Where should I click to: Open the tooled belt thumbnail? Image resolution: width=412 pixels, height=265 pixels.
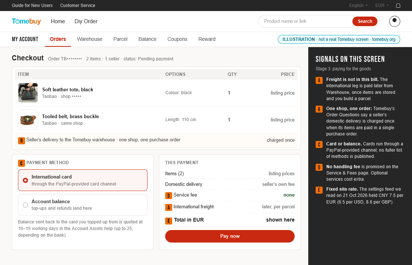pyautogui.click(x=28, y=120)
